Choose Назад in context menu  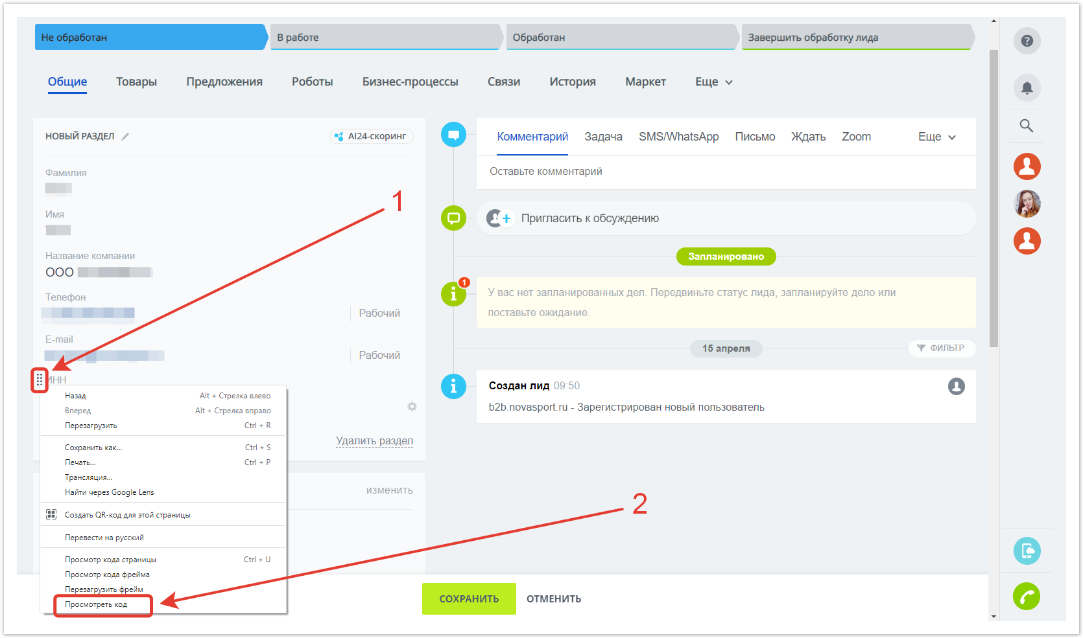(x=163, y=396)
